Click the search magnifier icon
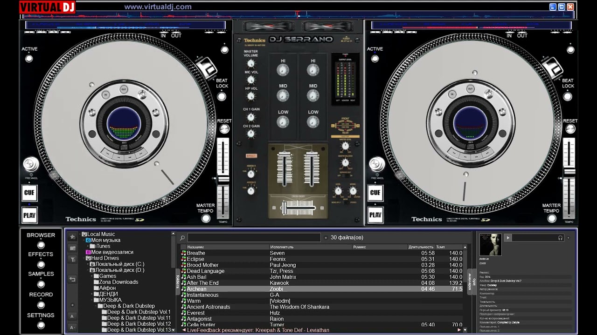The image size is (597, 335). point(182,238)
